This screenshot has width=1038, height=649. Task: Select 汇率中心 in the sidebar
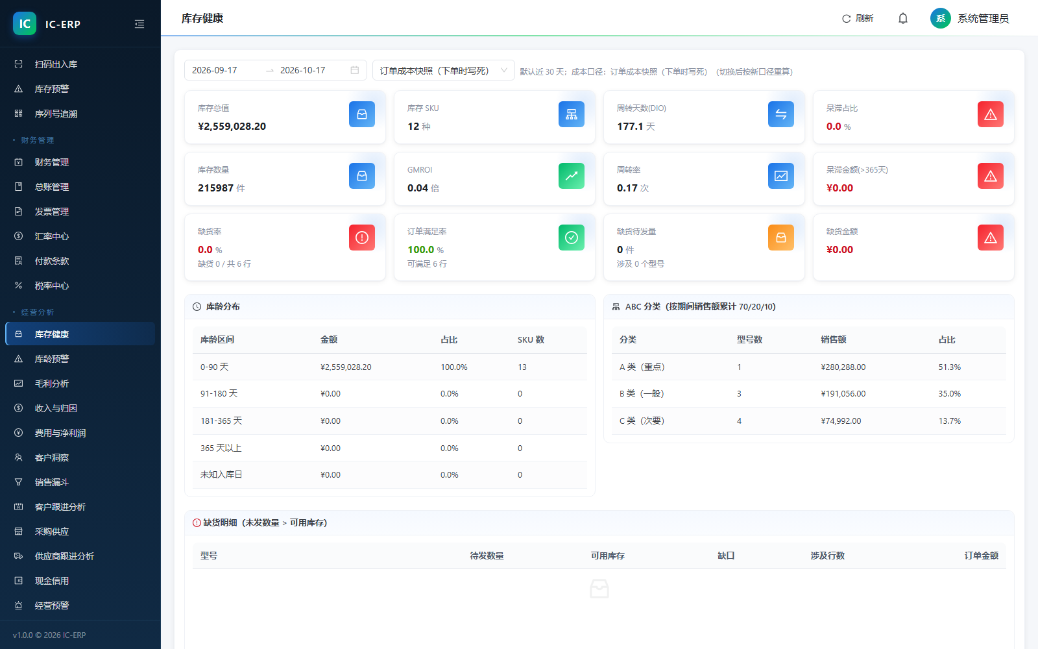click(x=80, y=236)
